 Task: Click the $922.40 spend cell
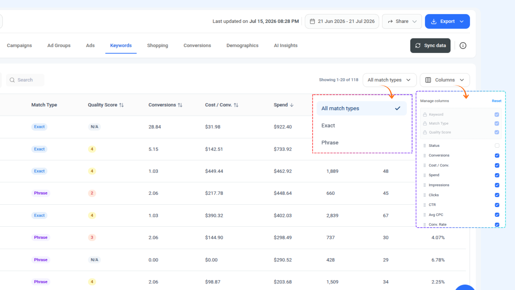tap(283, 127)
